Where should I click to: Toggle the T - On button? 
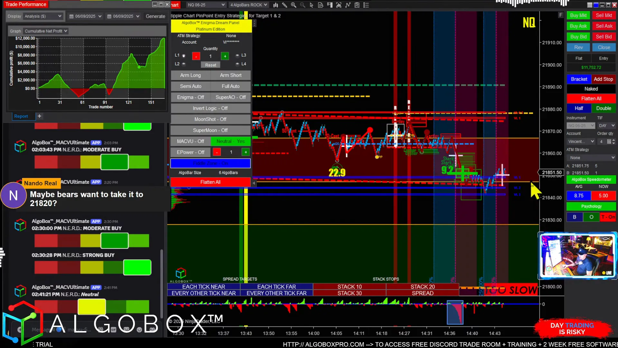608,217
